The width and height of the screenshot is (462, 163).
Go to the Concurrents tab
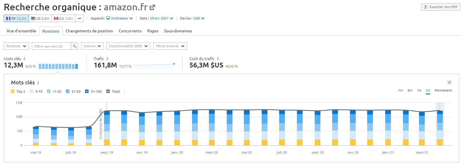(x=130, y=31)
